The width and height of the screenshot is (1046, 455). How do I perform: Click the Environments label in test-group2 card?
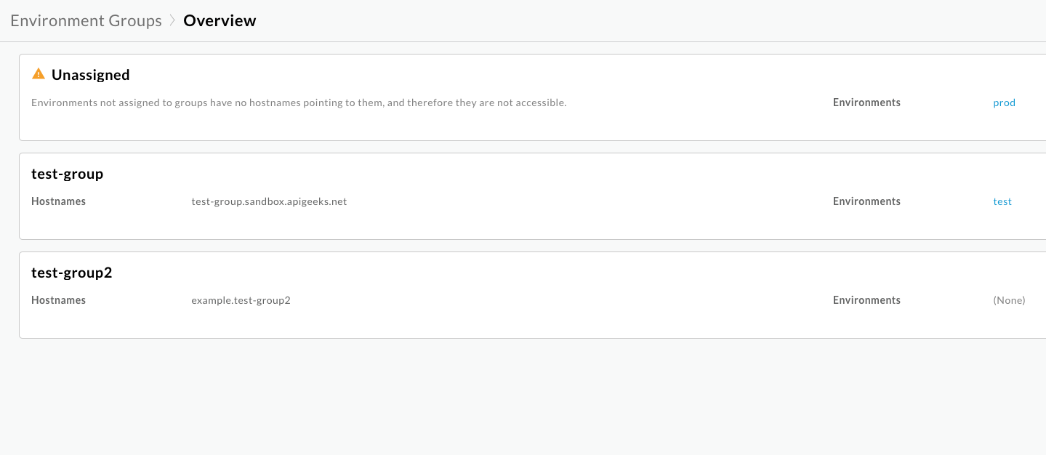866,299
